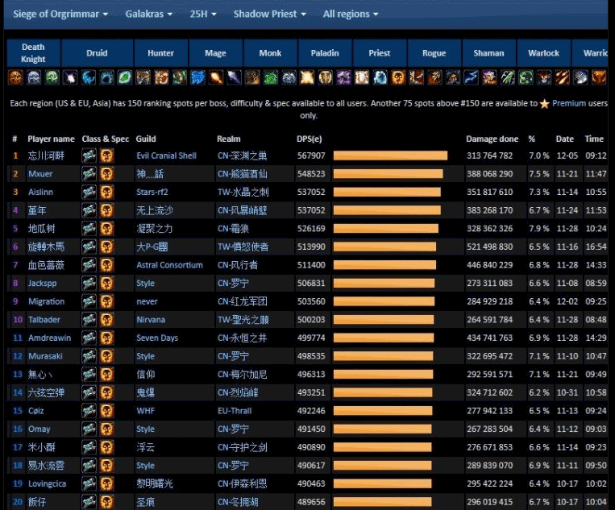This screenshot has height=510, width=615.
Task: Switch to the Druid class tab
Action: 97,53
